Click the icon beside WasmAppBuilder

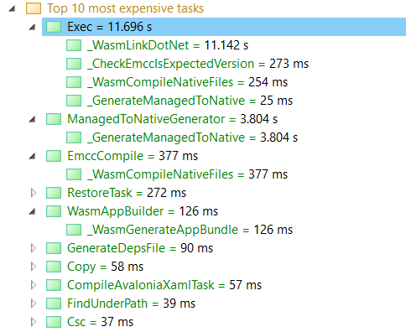(54, 211)
